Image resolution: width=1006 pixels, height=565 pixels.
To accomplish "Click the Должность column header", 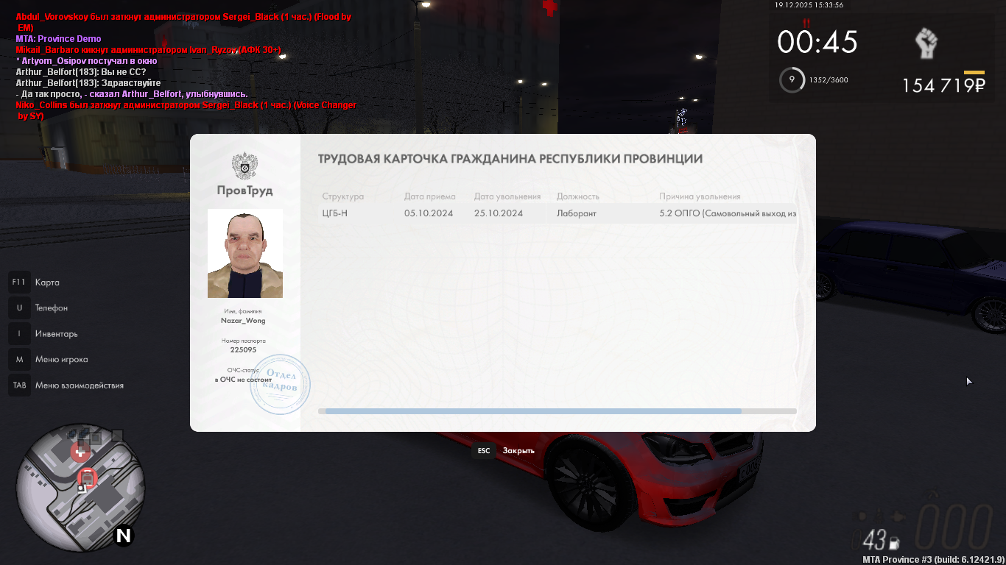I will [x=577, y=196].
